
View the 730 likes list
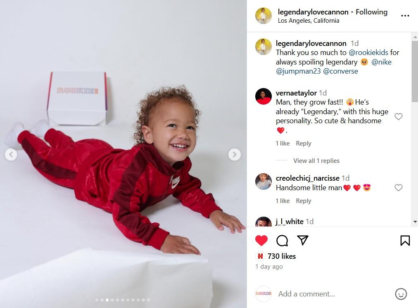click(x=282, y=256)
